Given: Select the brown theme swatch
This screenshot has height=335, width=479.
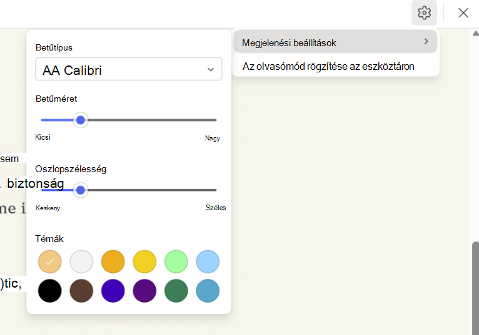Looking at the screenshot, I should point(81,291).
